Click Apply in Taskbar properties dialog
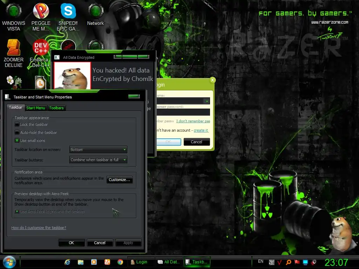 tap(128, 243)
